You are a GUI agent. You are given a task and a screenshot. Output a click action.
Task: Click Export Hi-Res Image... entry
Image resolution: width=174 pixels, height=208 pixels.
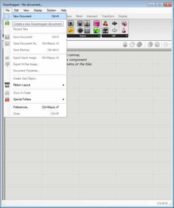35,64
